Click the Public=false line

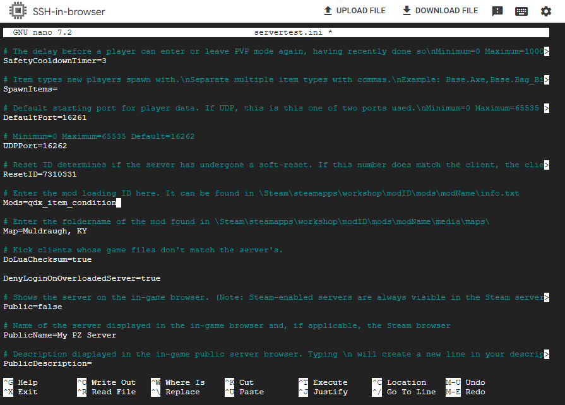tap(33, 307)
